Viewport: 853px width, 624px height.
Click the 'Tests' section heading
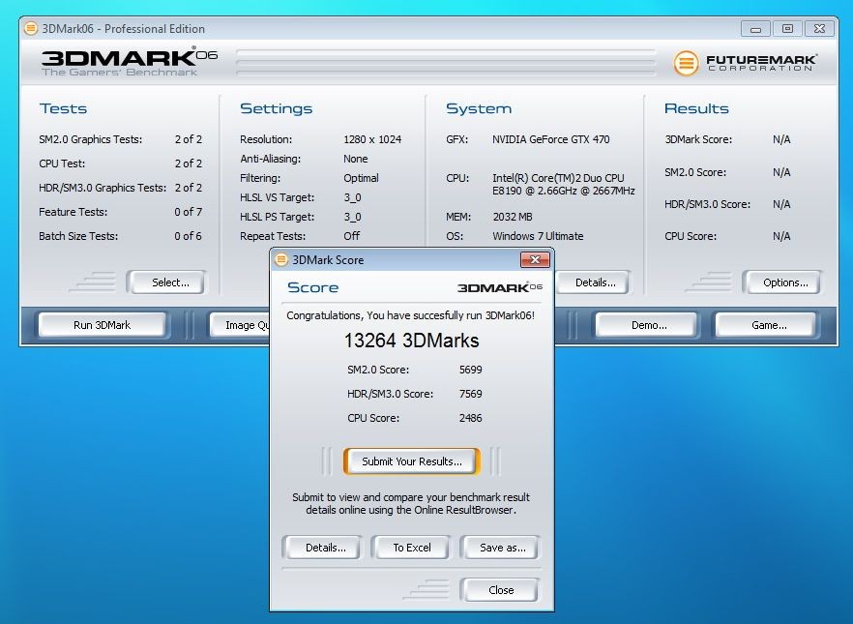[63, 108]
